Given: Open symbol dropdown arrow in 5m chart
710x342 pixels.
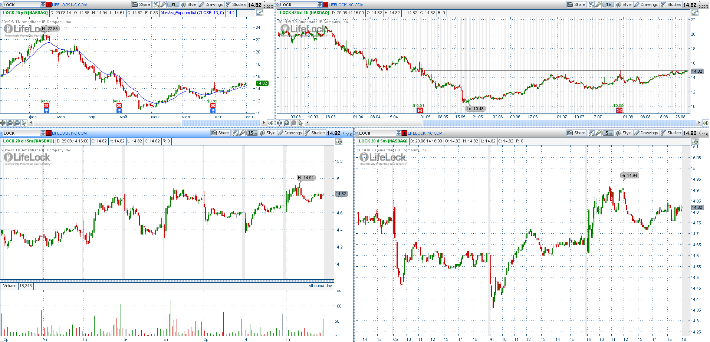Looking at the screenshot, I should (x=399, y=133).
